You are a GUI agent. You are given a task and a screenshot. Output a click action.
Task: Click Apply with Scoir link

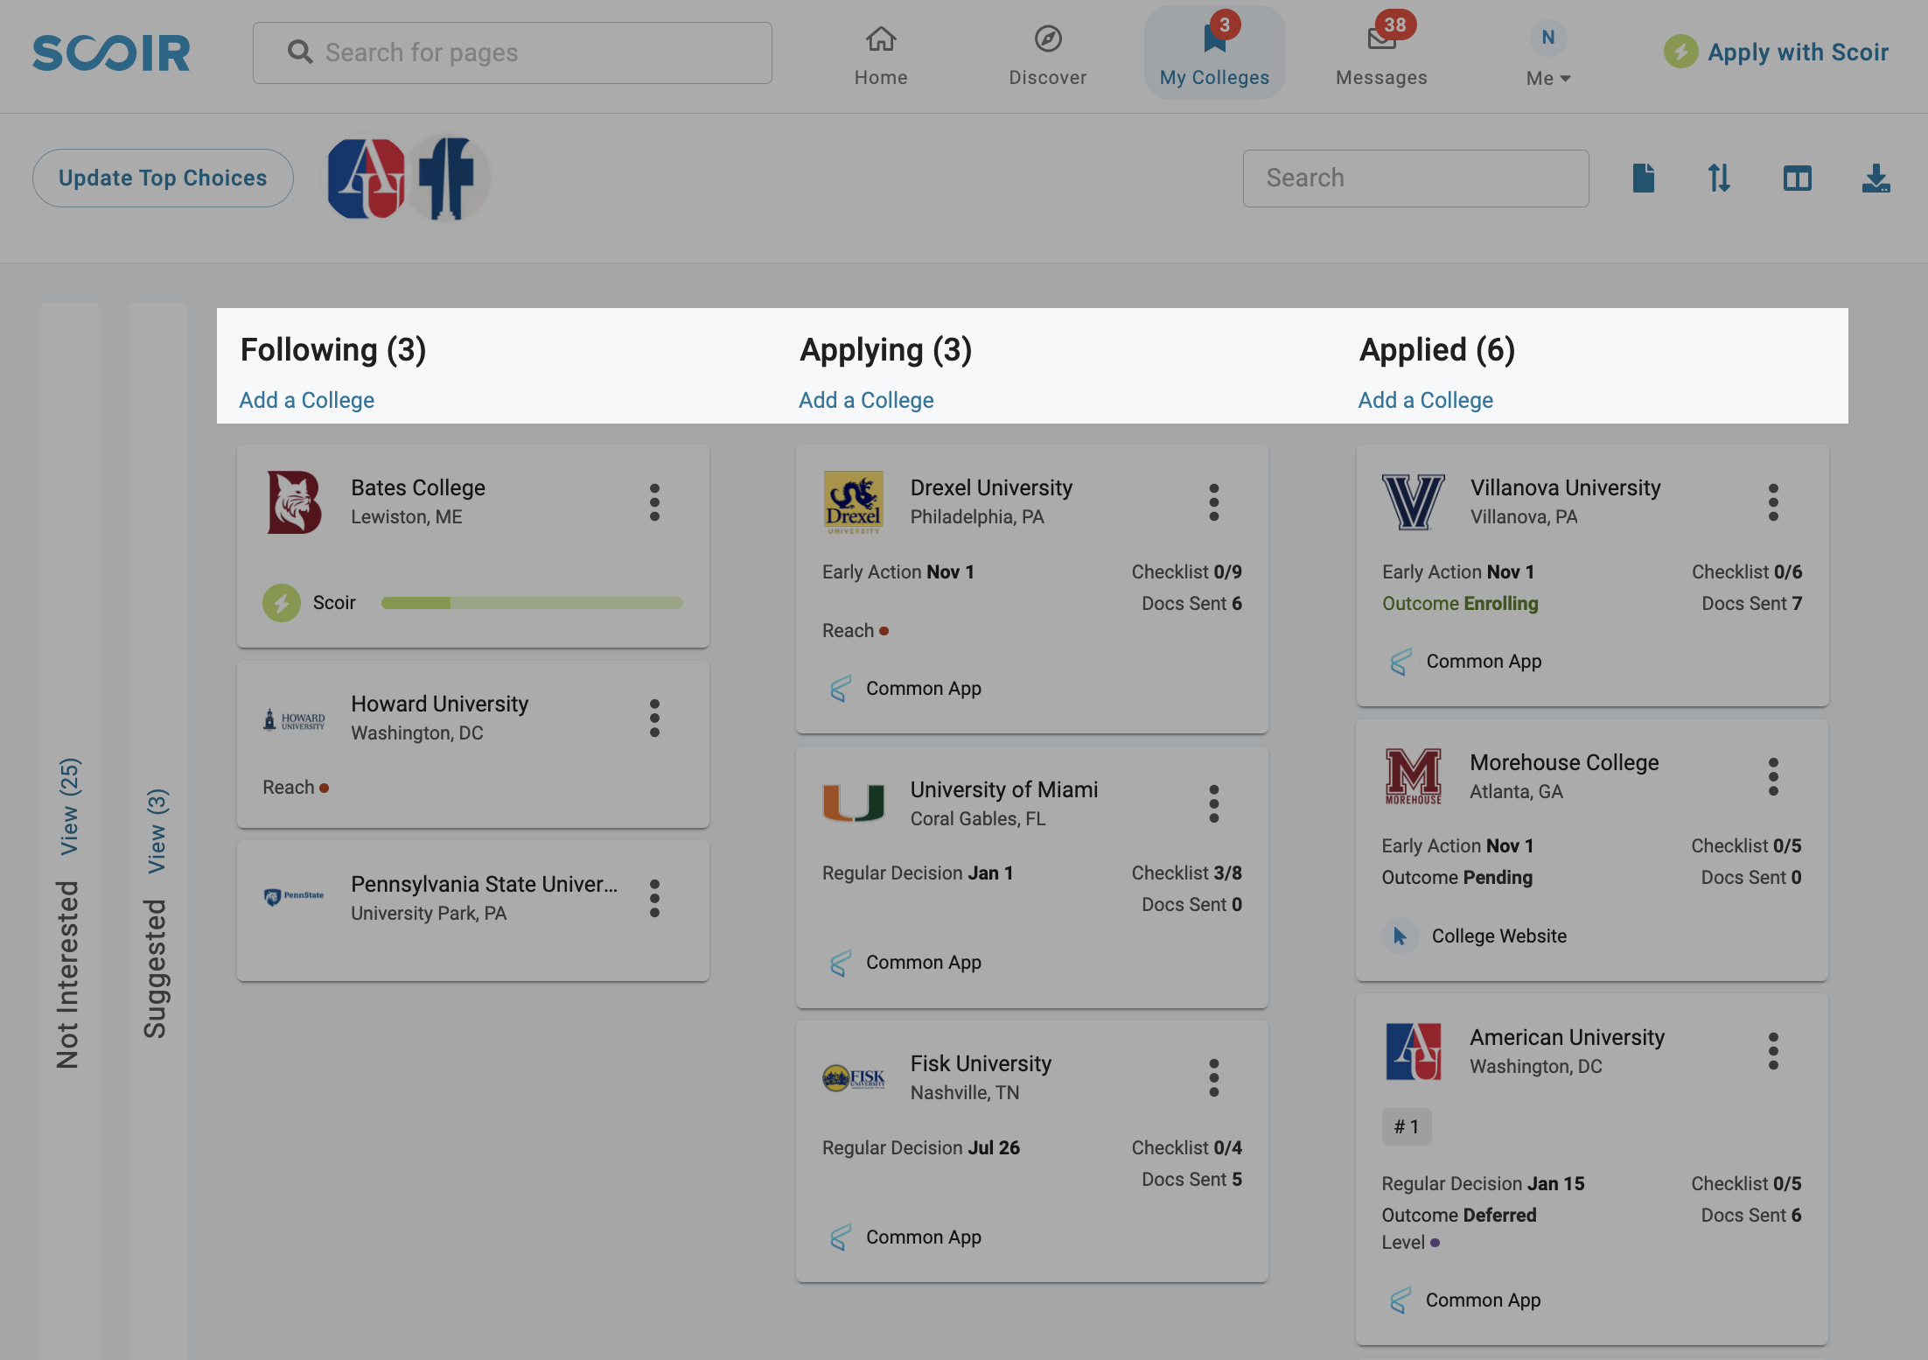[1777, 53]
